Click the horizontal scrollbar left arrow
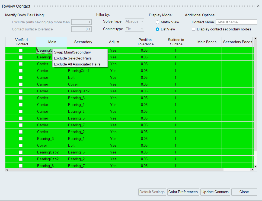The height and width of the screenshot is (201, 262). tap(7, 170)
